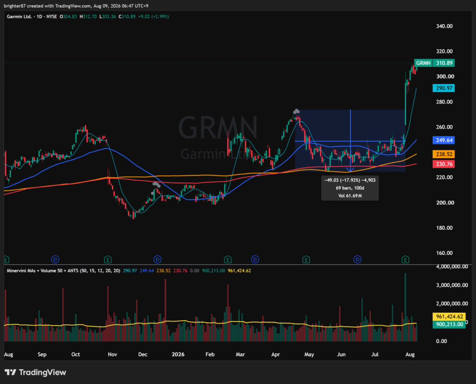Select the earnings E marker near May

306,260
